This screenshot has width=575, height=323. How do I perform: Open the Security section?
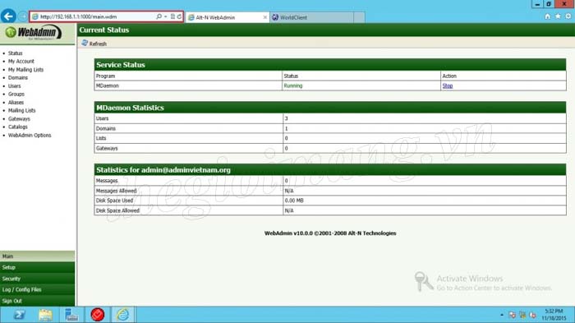click(x=38, y=279)
